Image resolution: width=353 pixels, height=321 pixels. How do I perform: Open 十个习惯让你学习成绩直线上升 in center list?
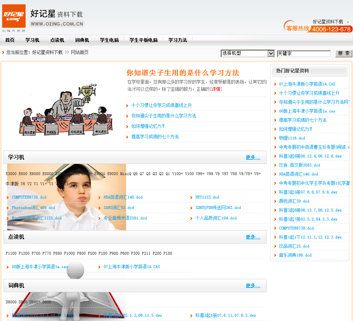click(x=161, y=105)
